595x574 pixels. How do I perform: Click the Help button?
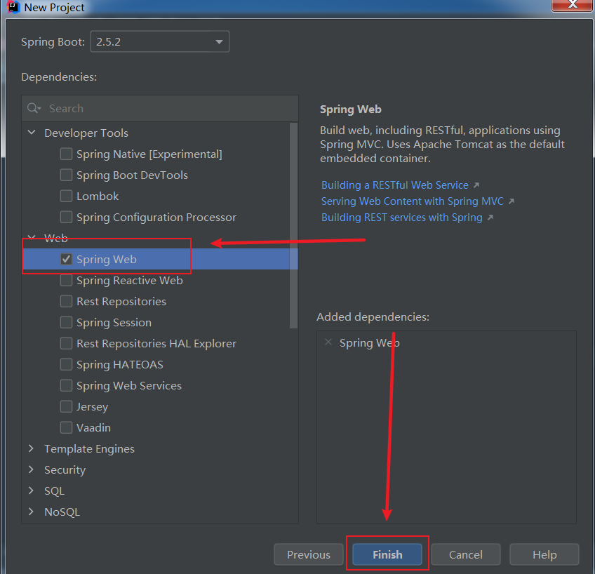coord(544,554)
